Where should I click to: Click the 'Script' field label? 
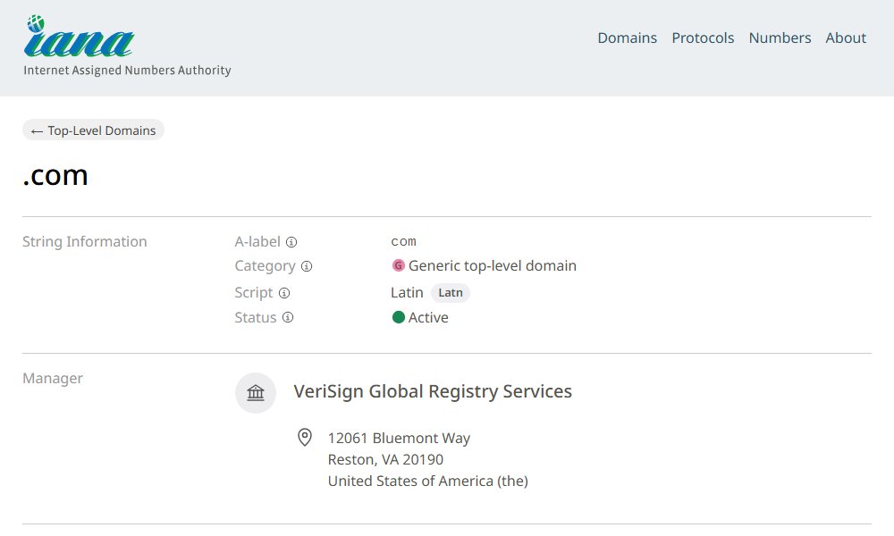pyautogui.click(x=254, y=293)
